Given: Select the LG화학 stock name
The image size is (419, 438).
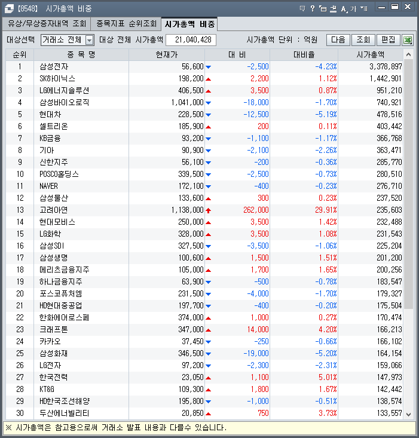Looking at the screenshot, I should (50, 234).
